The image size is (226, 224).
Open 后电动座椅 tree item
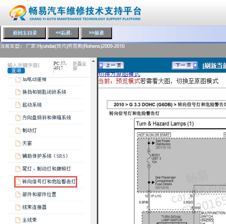[x=34, y=79]
